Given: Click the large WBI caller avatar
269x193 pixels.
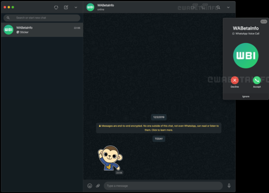Looking at the screenshot, I should point(246,56).
